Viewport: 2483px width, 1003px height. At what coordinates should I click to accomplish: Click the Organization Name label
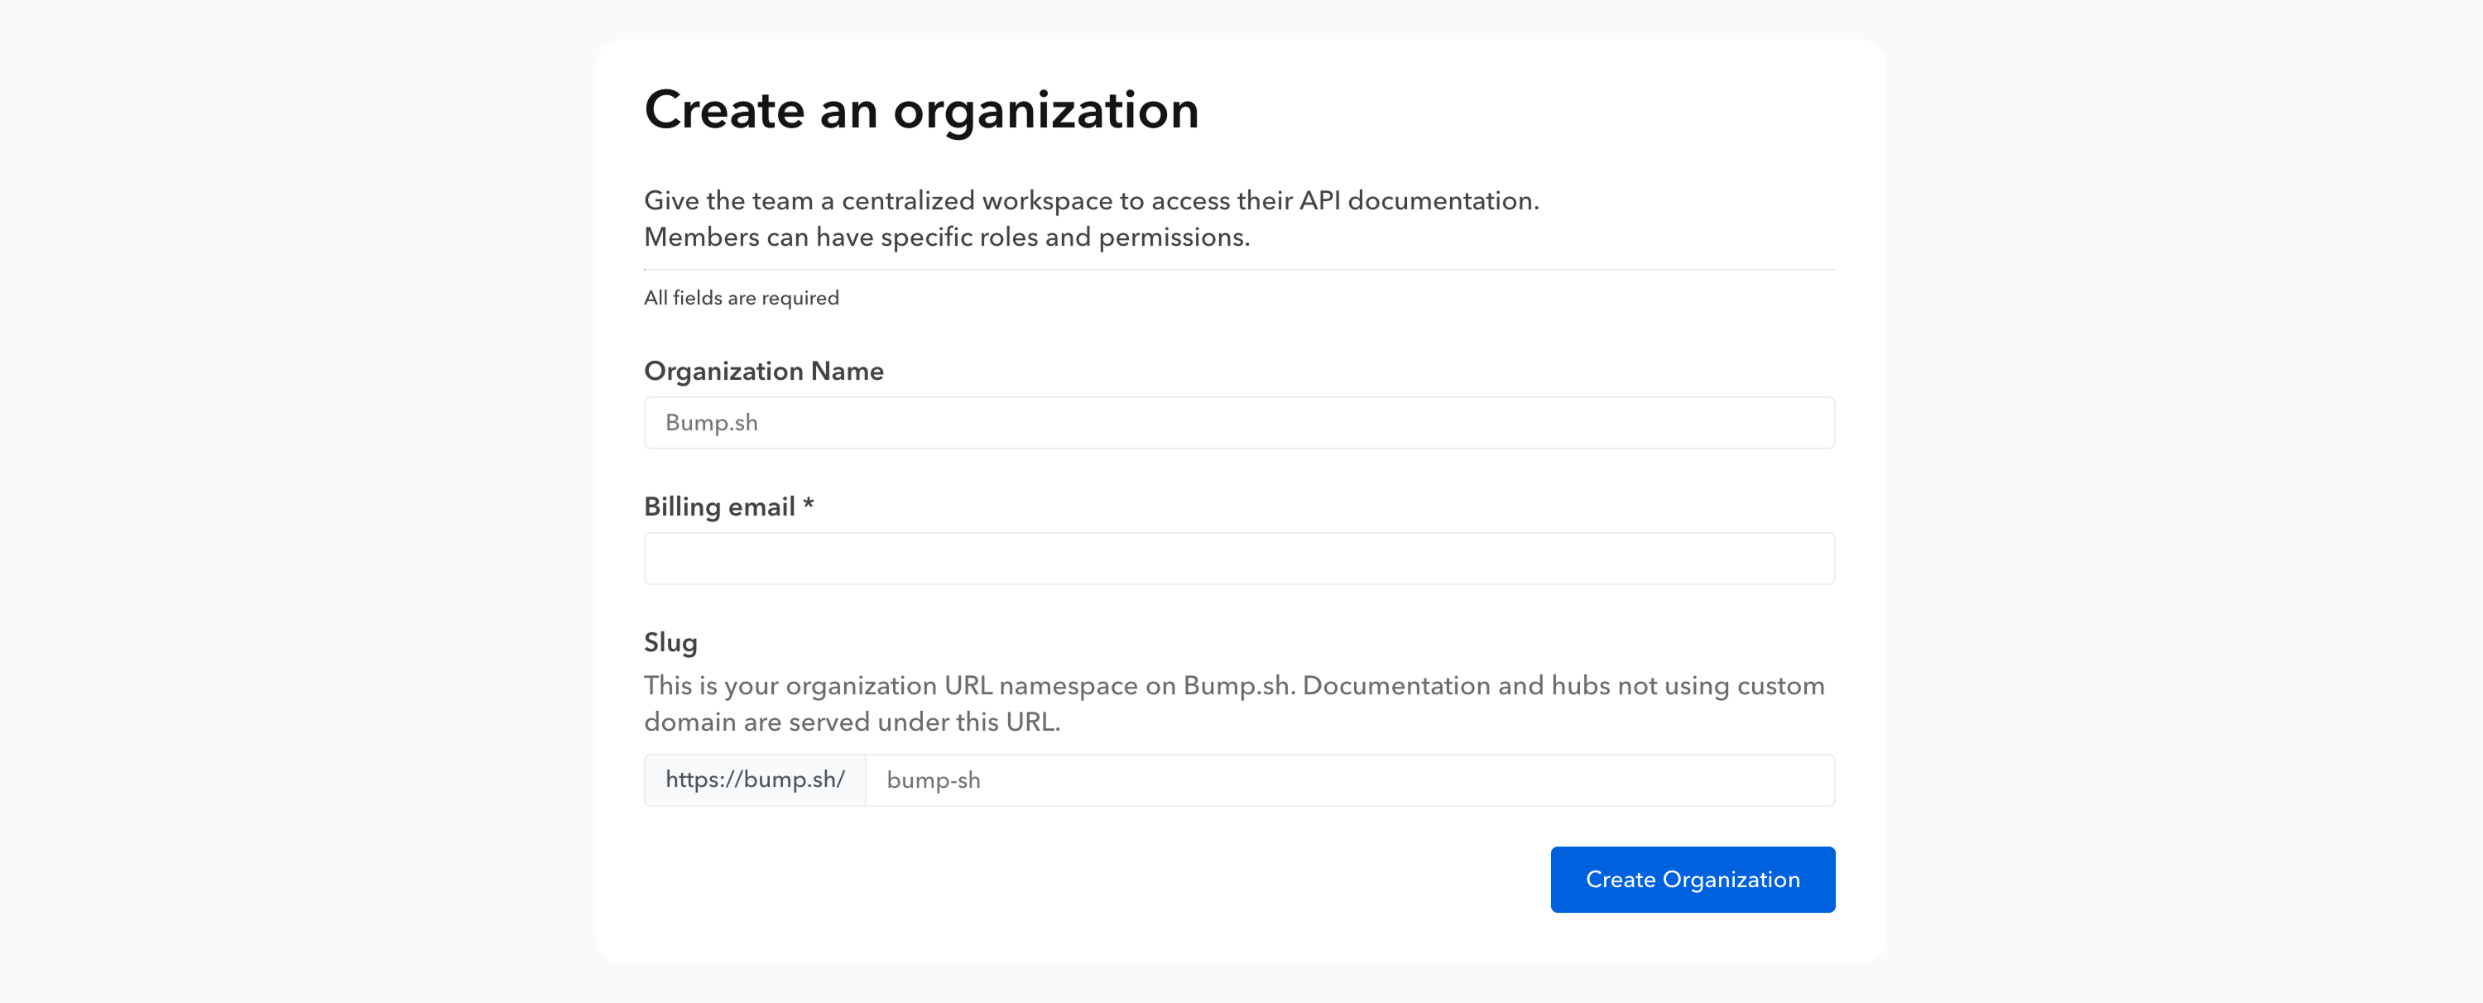[x=763, y=371]
